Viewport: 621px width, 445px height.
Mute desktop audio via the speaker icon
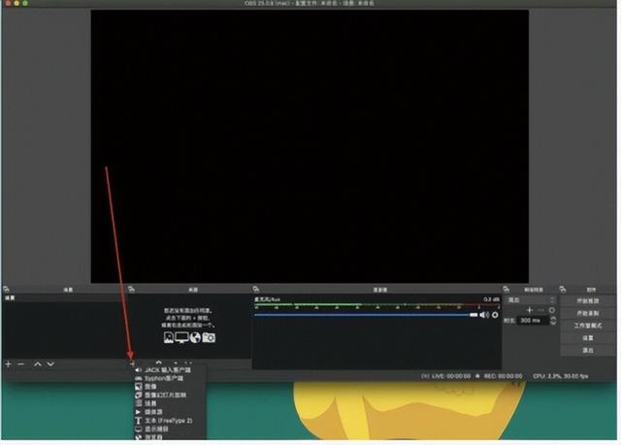coord(484,315)
